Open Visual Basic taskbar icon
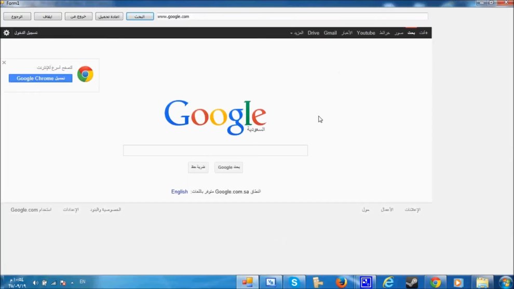This screenshot has width=514, height=289. coord(271,282)
